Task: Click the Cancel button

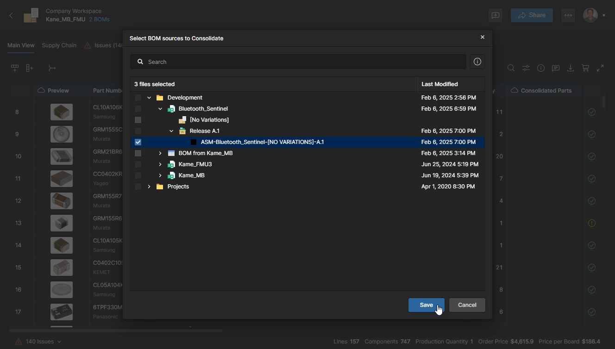Action: point(467,305)
